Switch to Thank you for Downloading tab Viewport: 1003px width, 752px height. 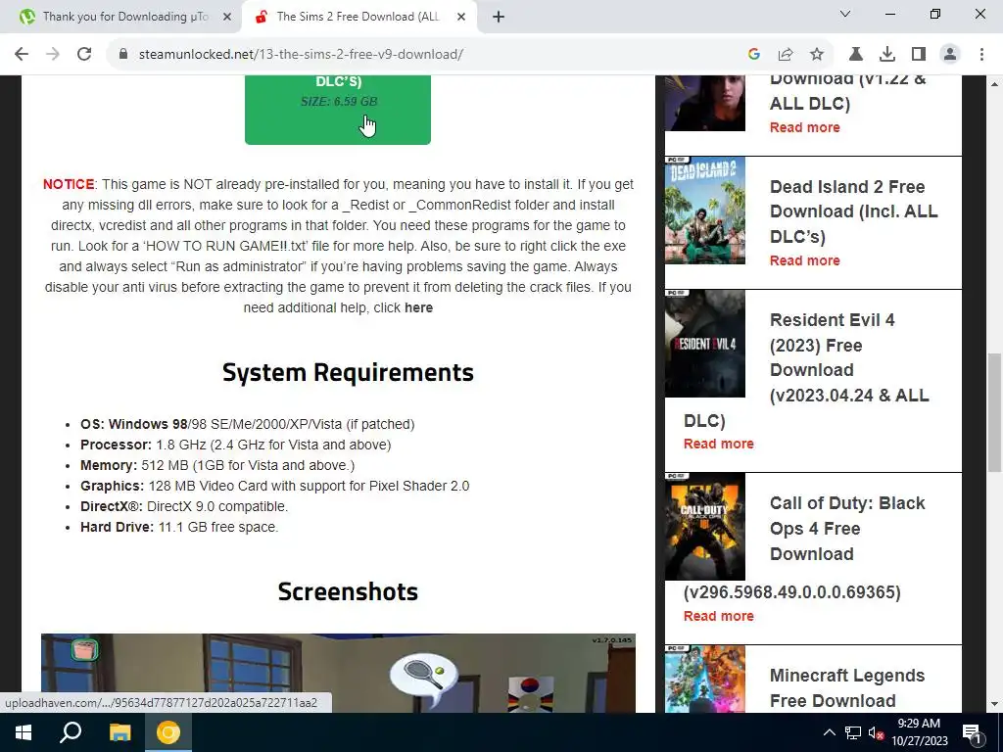point(120,17)
